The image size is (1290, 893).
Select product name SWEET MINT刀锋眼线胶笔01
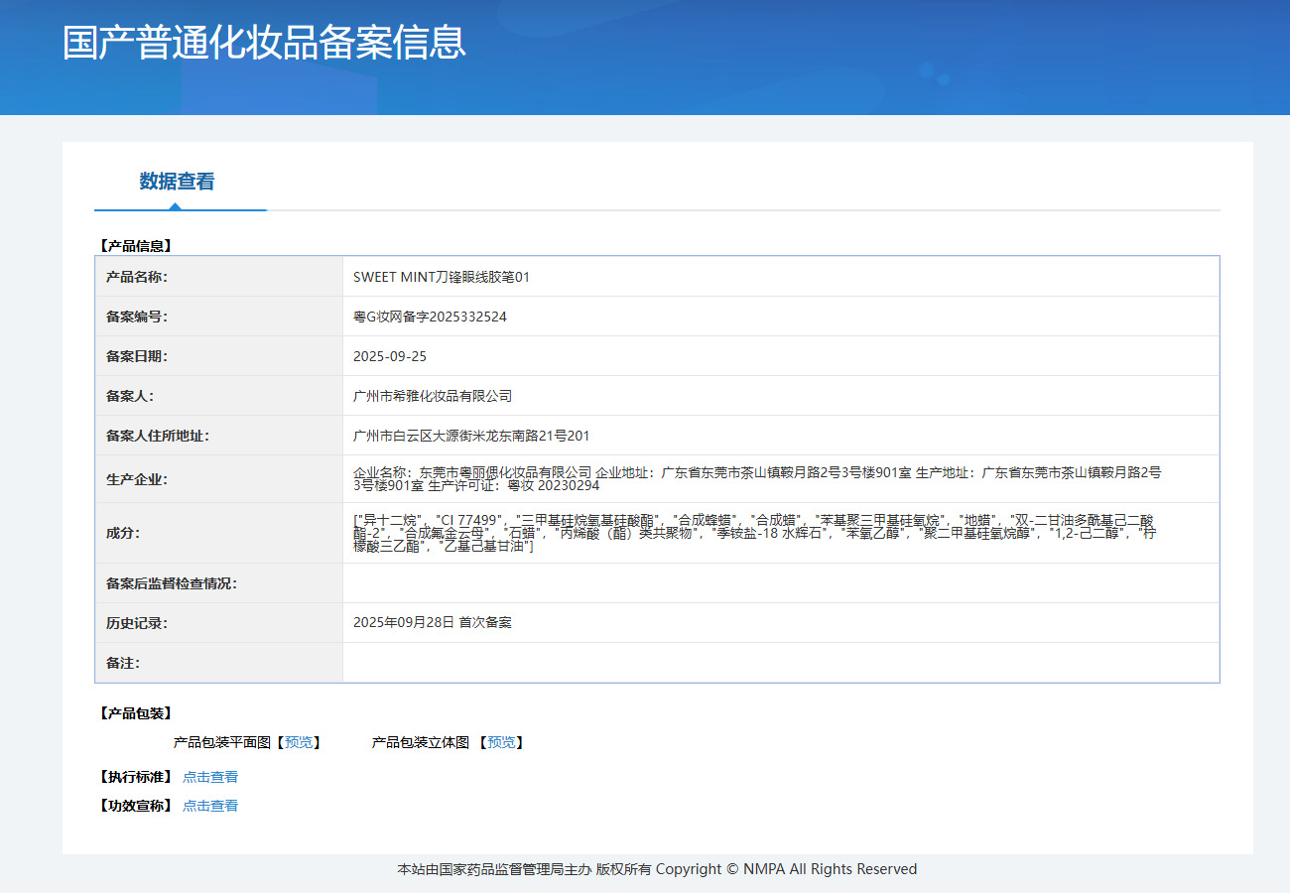pyautogui.click(x=442, y=277)
